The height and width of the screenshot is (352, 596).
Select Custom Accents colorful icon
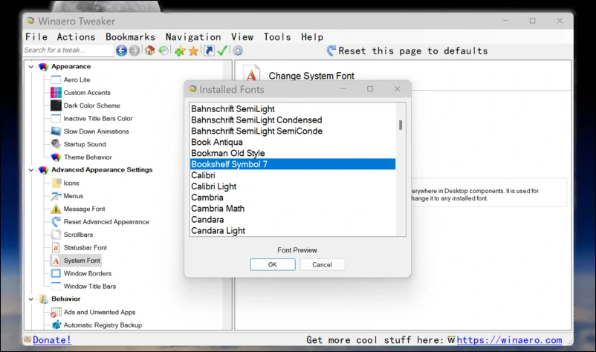pyautogui.click(x=56, y=93)
